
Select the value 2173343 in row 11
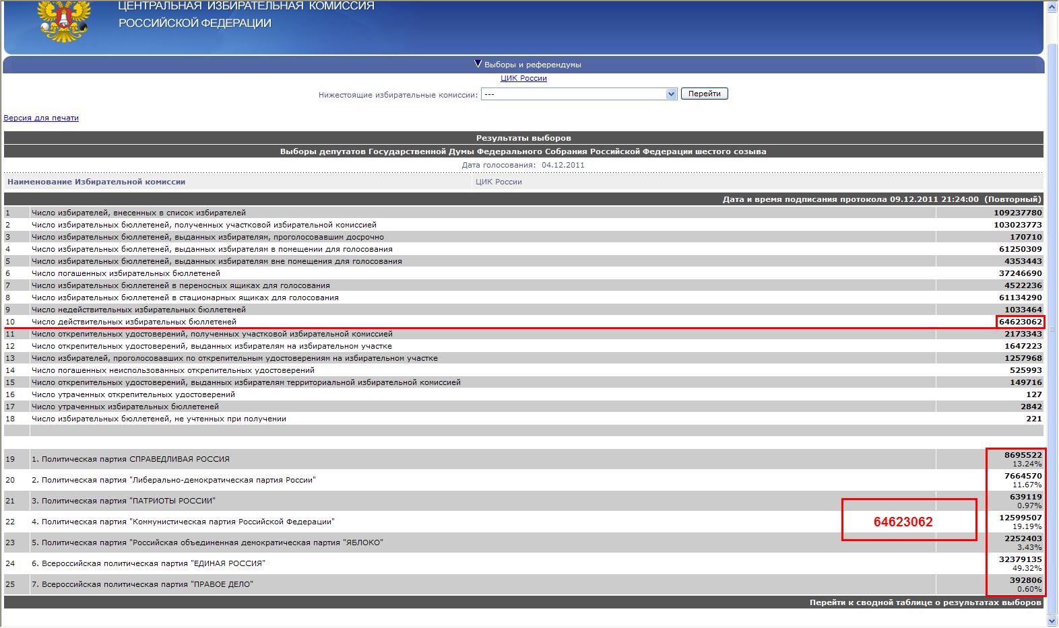coord(1023,334)
